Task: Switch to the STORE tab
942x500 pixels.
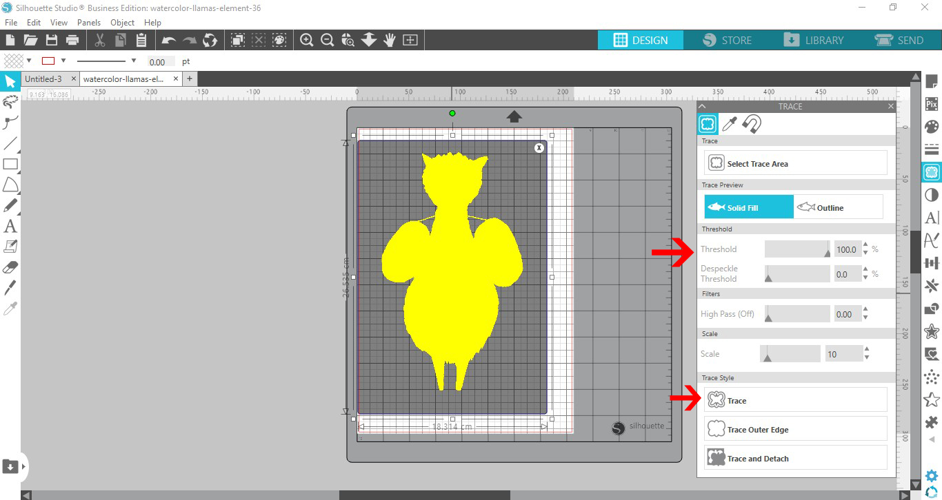Action: pyautogui.click(x=728, y=40)
